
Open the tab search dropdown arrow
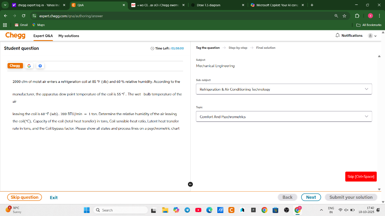tap(5, 5)
